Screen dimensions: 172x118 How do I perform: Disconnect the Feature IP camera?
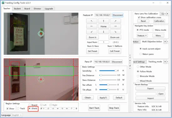[x=118, y=15]
